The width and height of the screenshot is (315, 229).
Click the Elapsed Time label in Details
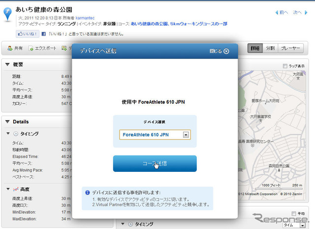pos(25,157)
